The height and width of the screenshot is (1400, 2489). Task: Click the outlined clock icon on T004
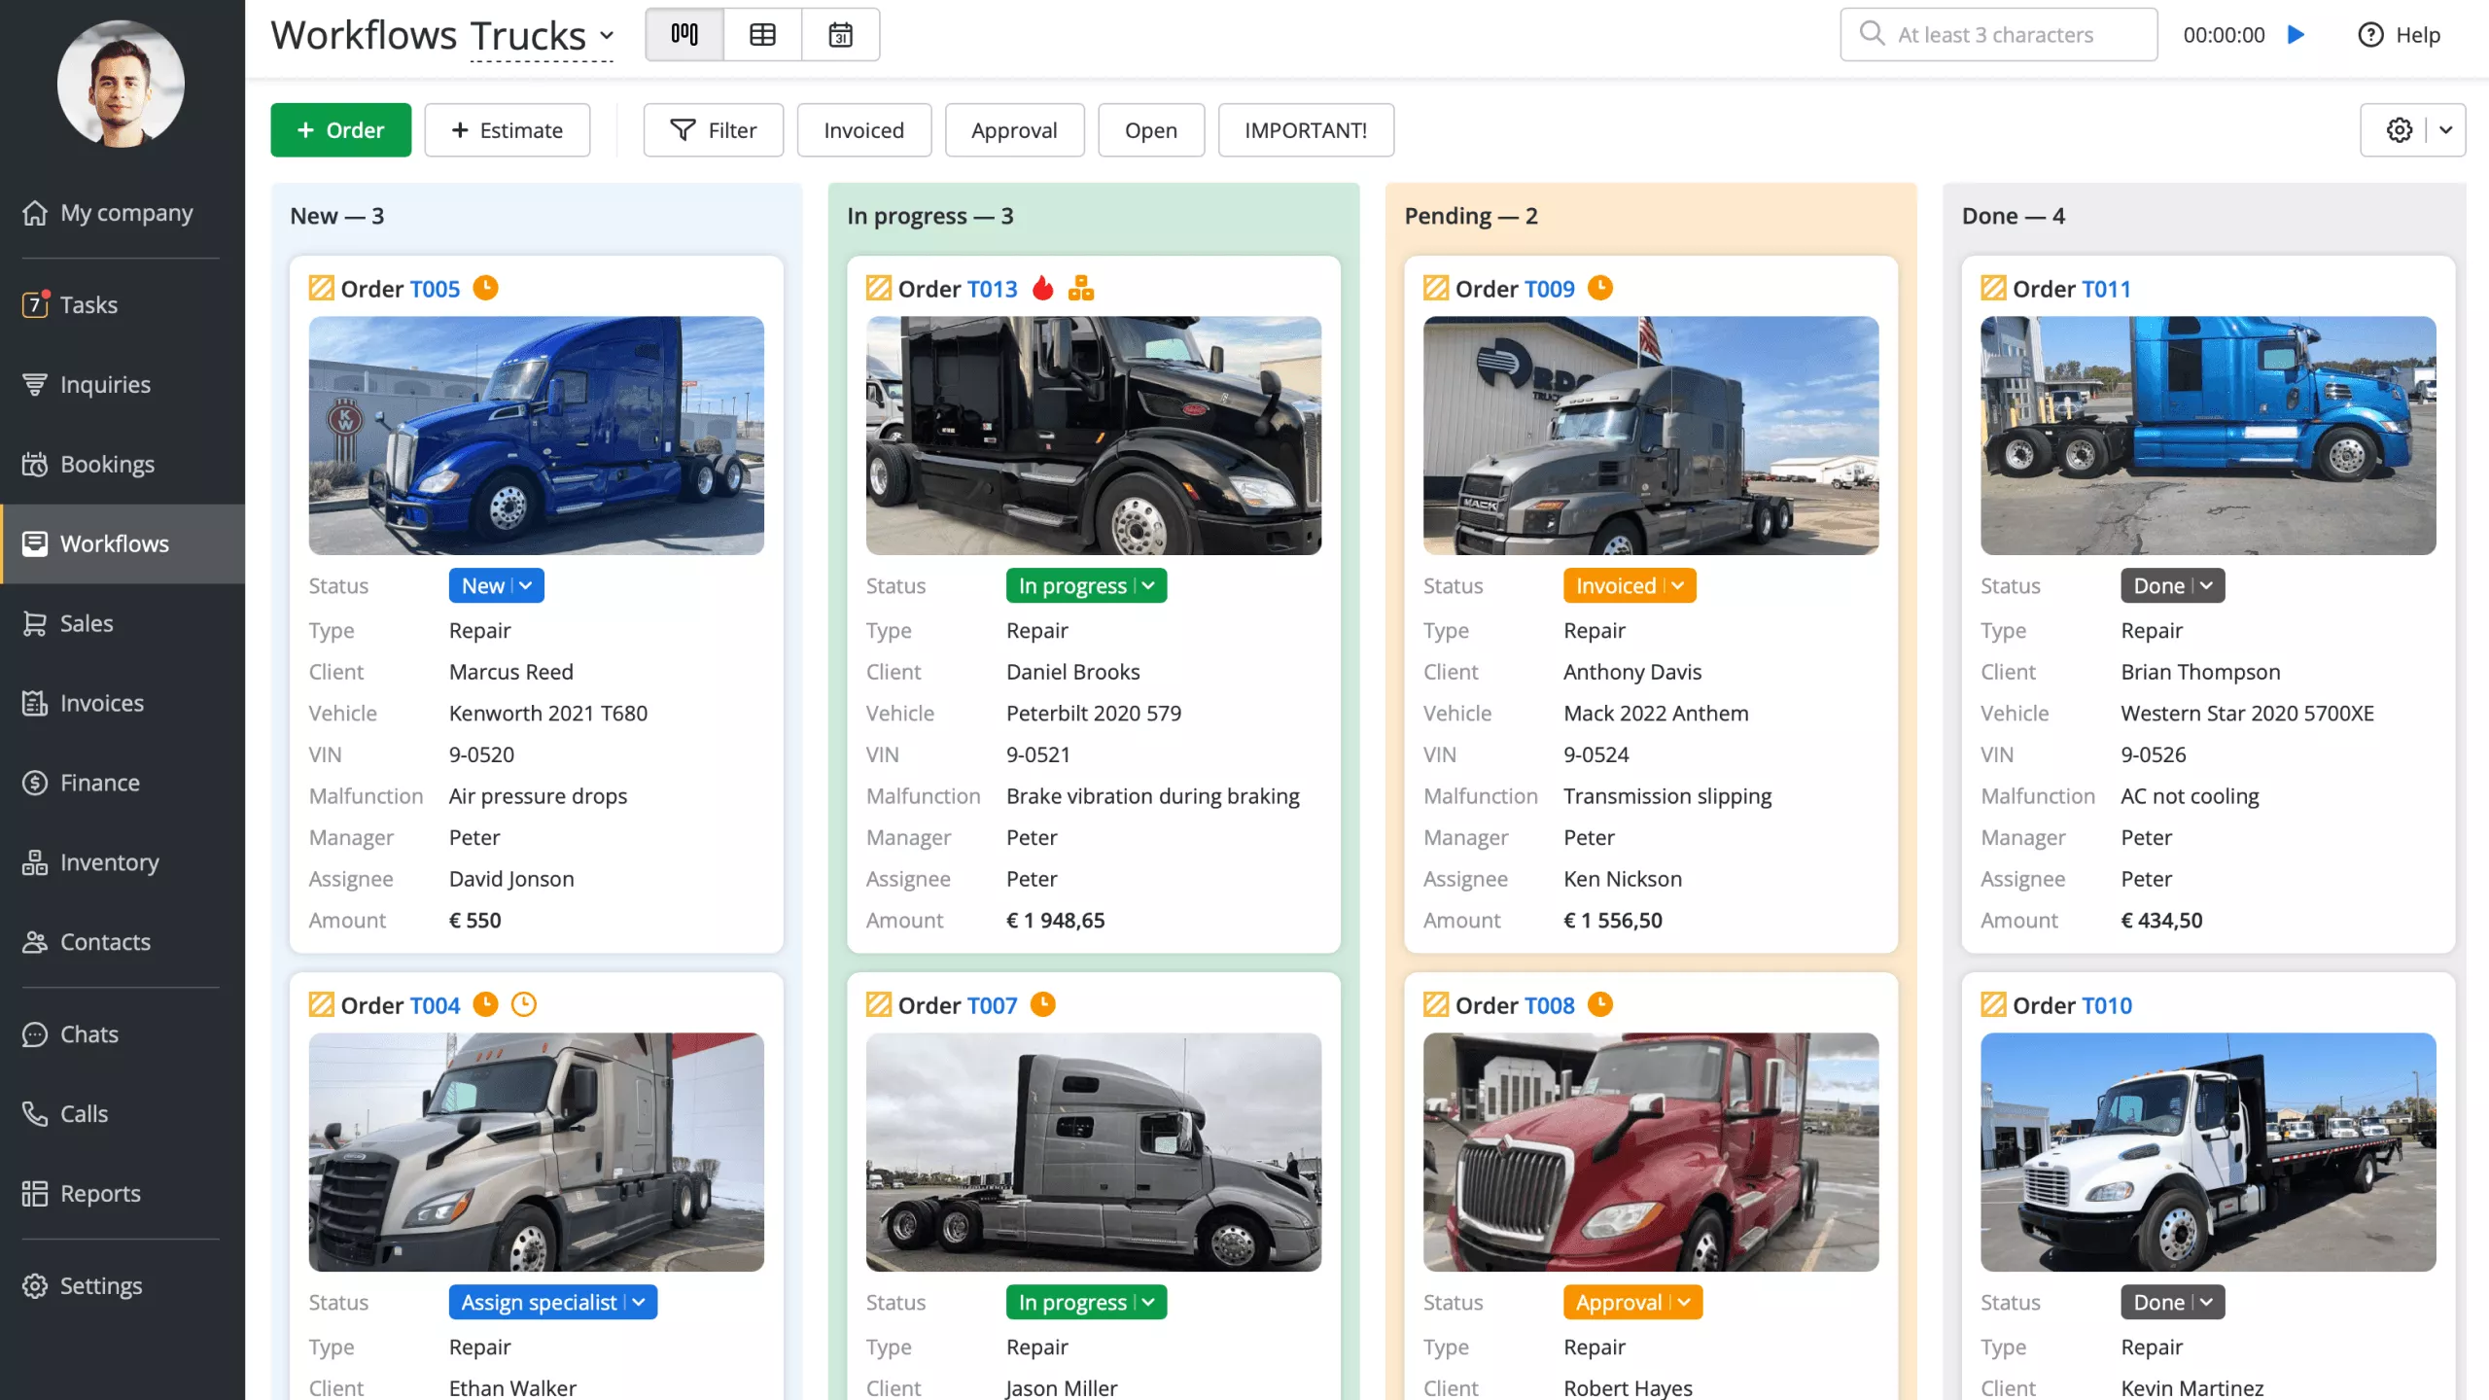524,1004
